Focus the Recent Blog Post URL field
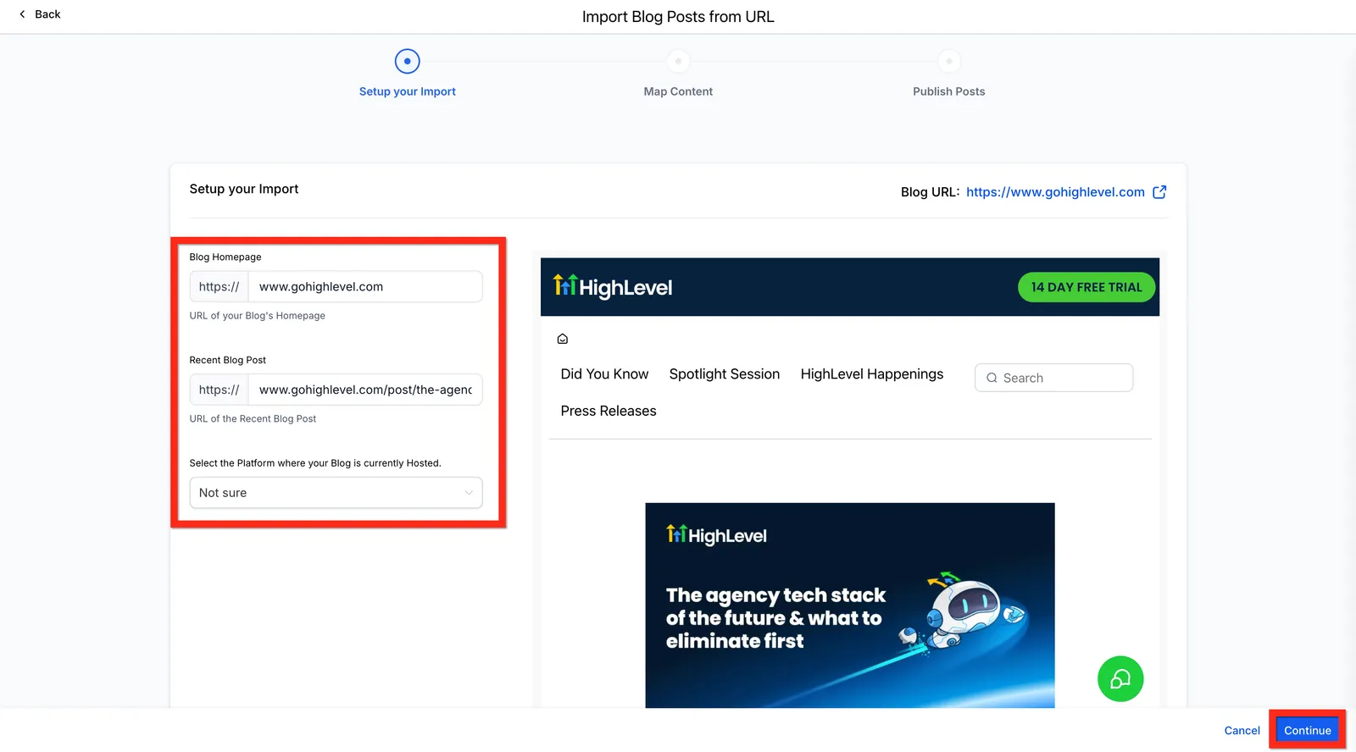1356x752 pixels. [x=365, y=390]
